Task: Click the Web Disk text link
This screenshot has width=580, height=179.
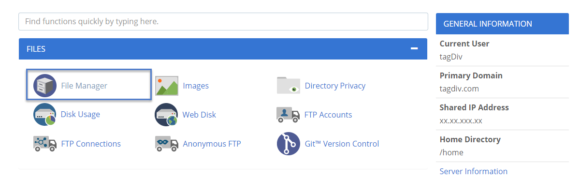Action: (x=199, y=115)
